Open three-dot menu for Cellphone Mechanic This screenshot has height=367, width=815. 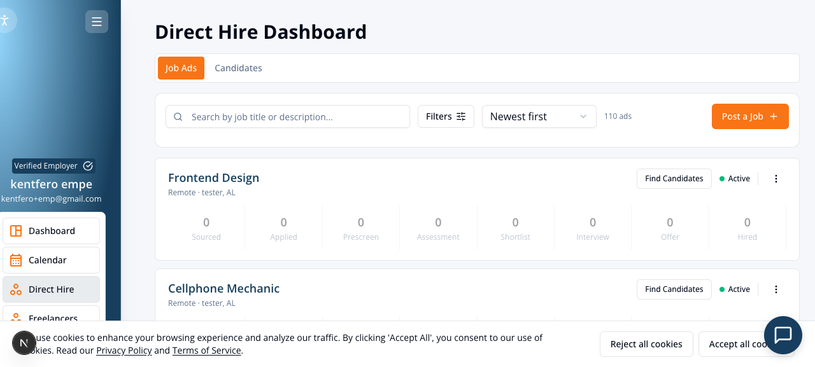[x=776, y=289]
